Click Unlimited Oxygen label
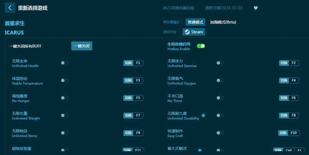 click(182, 83)
